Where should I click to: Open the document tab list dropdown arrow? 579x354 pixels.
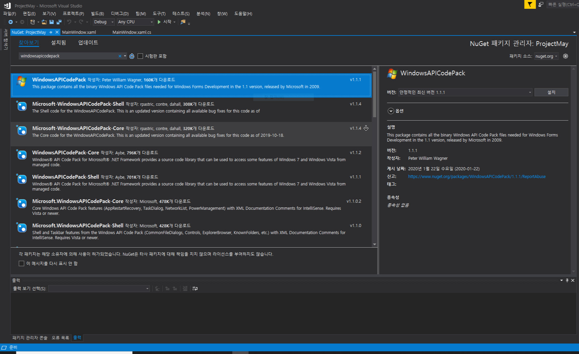[574, 32]
